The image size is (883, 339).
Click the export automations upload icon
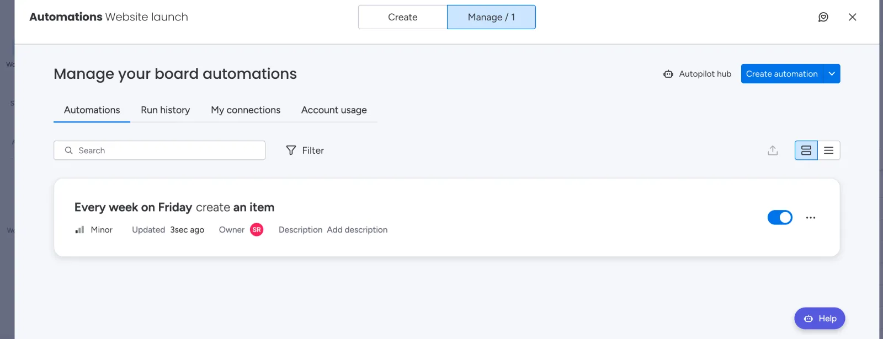tap(773, 150)
